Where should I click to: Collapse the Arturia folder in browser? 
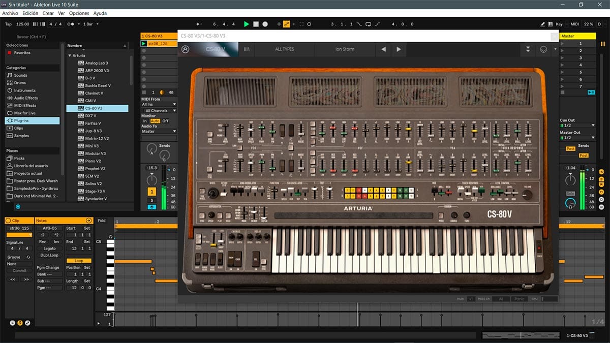tap(70, 55)
